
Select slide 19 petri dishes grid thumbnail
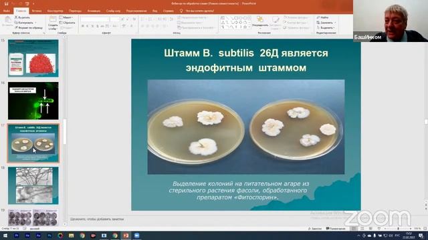tap(33, 218)
